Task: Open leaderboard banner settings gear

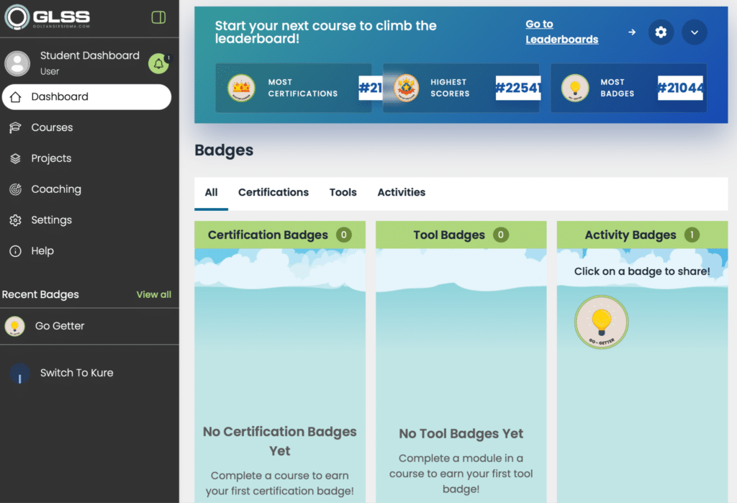Action: pyautogui.click(x=661, y=32)
